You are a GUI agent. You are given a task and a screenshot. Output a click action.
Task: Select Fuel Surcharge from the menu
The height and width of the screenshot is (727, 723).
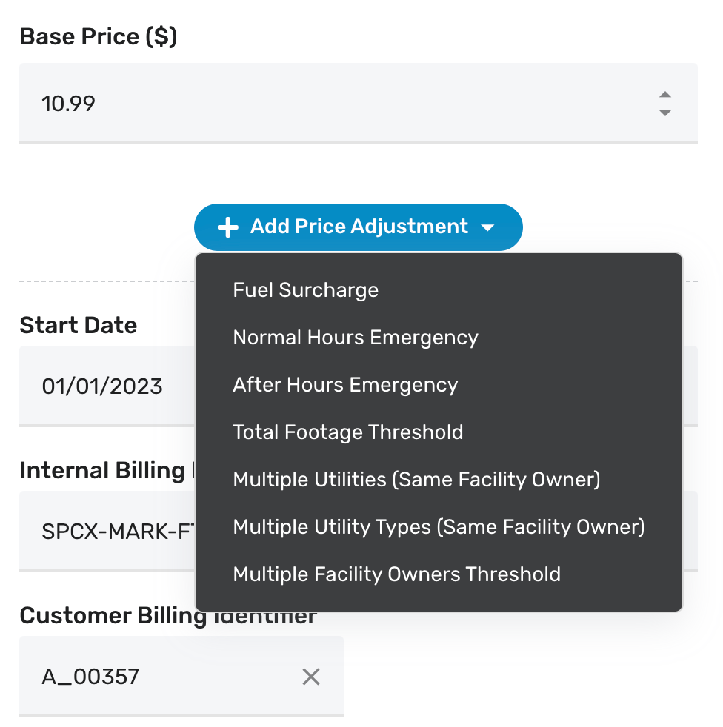305,290
